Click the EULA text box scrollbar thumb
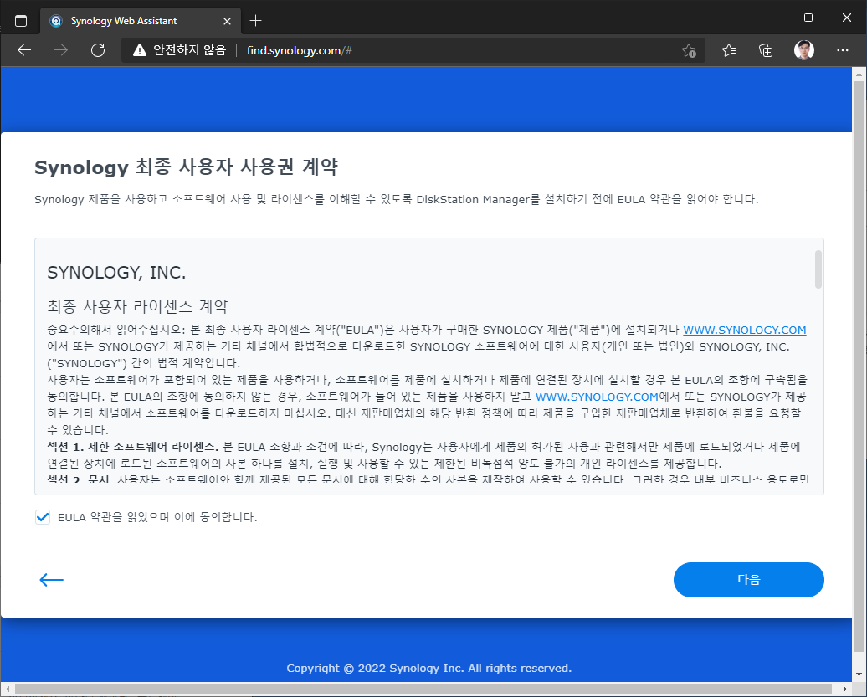The image size is (867, 697). tap(818, 269)
